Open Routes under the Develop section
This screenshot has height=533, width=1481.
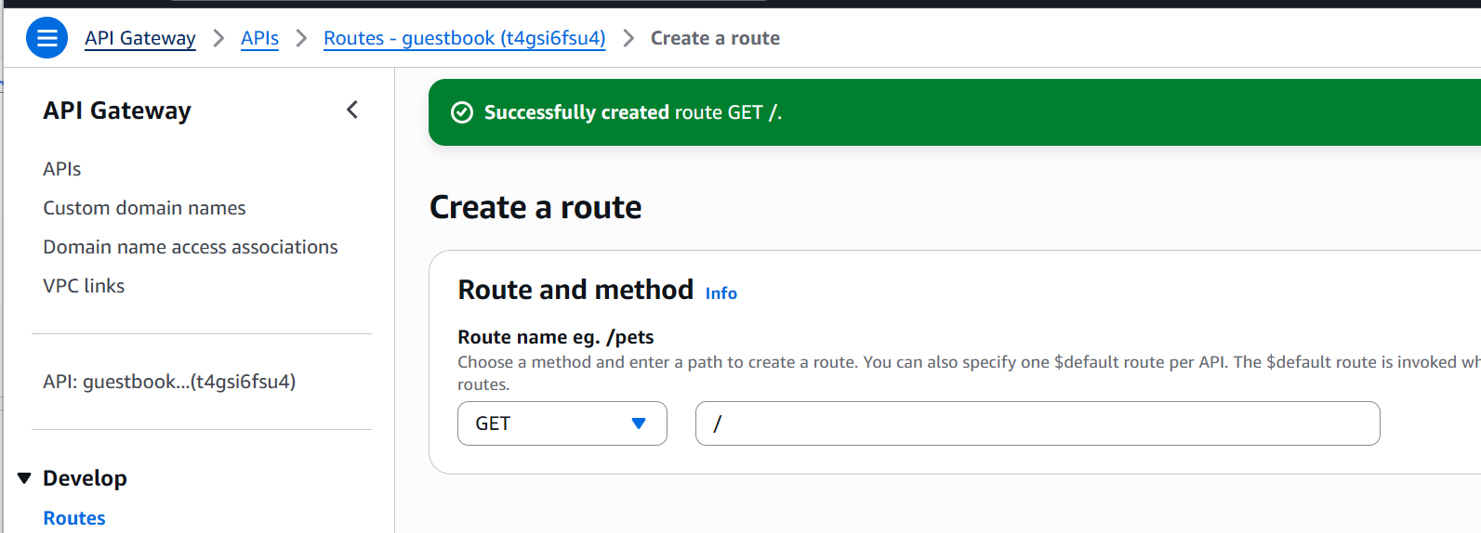pos(74,518)
